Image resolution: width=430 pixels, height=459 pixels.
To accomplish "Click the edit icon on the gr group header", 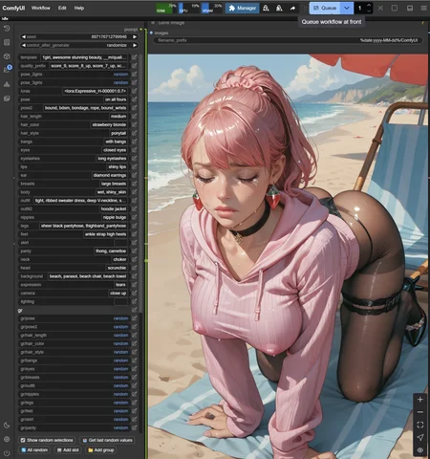I will tap(135, 310).
